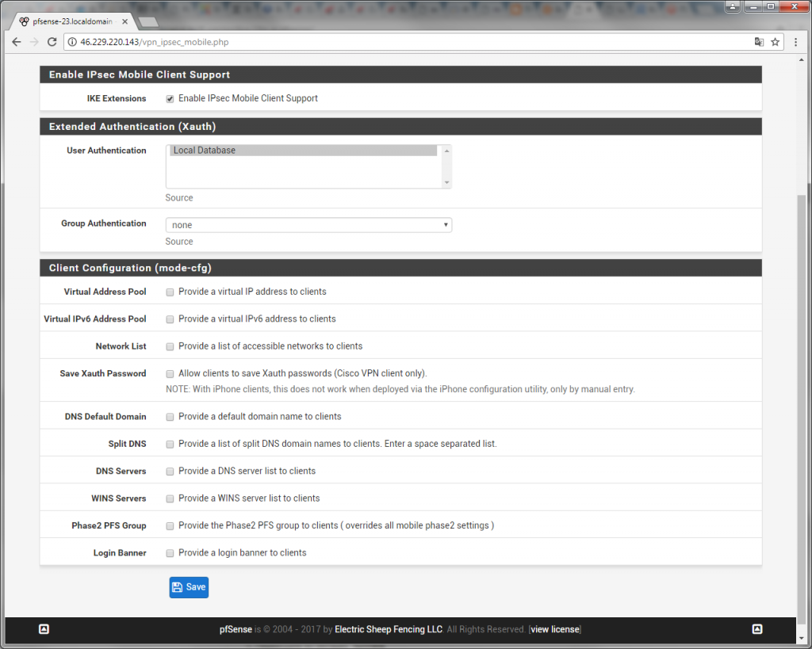
Task: Save the IPsec mobile client settings
Action: click(189, 587)
